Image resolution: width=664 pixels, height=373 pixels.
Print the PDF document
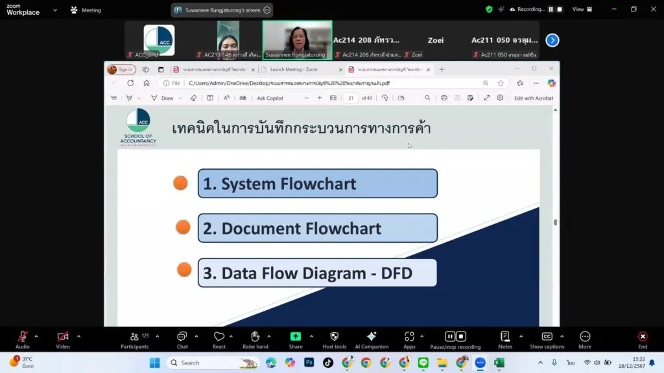pyautogui.click(x=444, y=98)
